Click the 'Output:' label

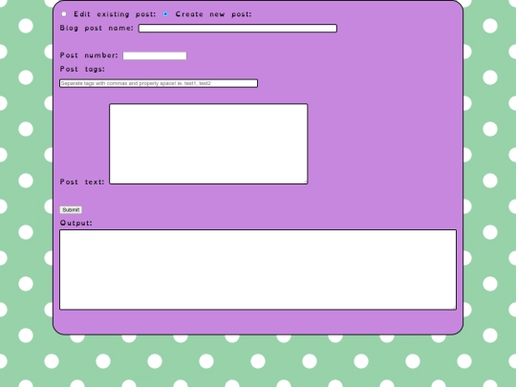(x=76, y=223)
